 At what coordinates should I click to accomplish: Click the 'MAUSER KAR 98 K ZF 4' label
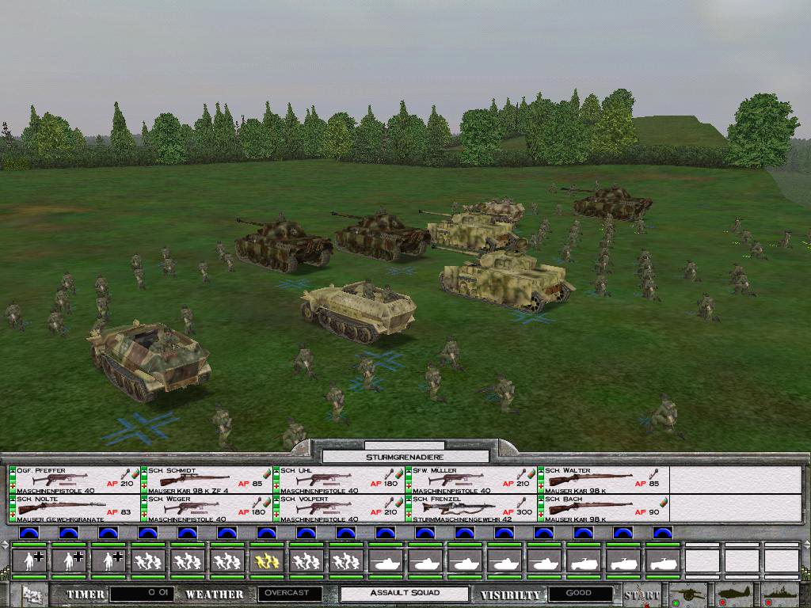[x=188, y=491]
